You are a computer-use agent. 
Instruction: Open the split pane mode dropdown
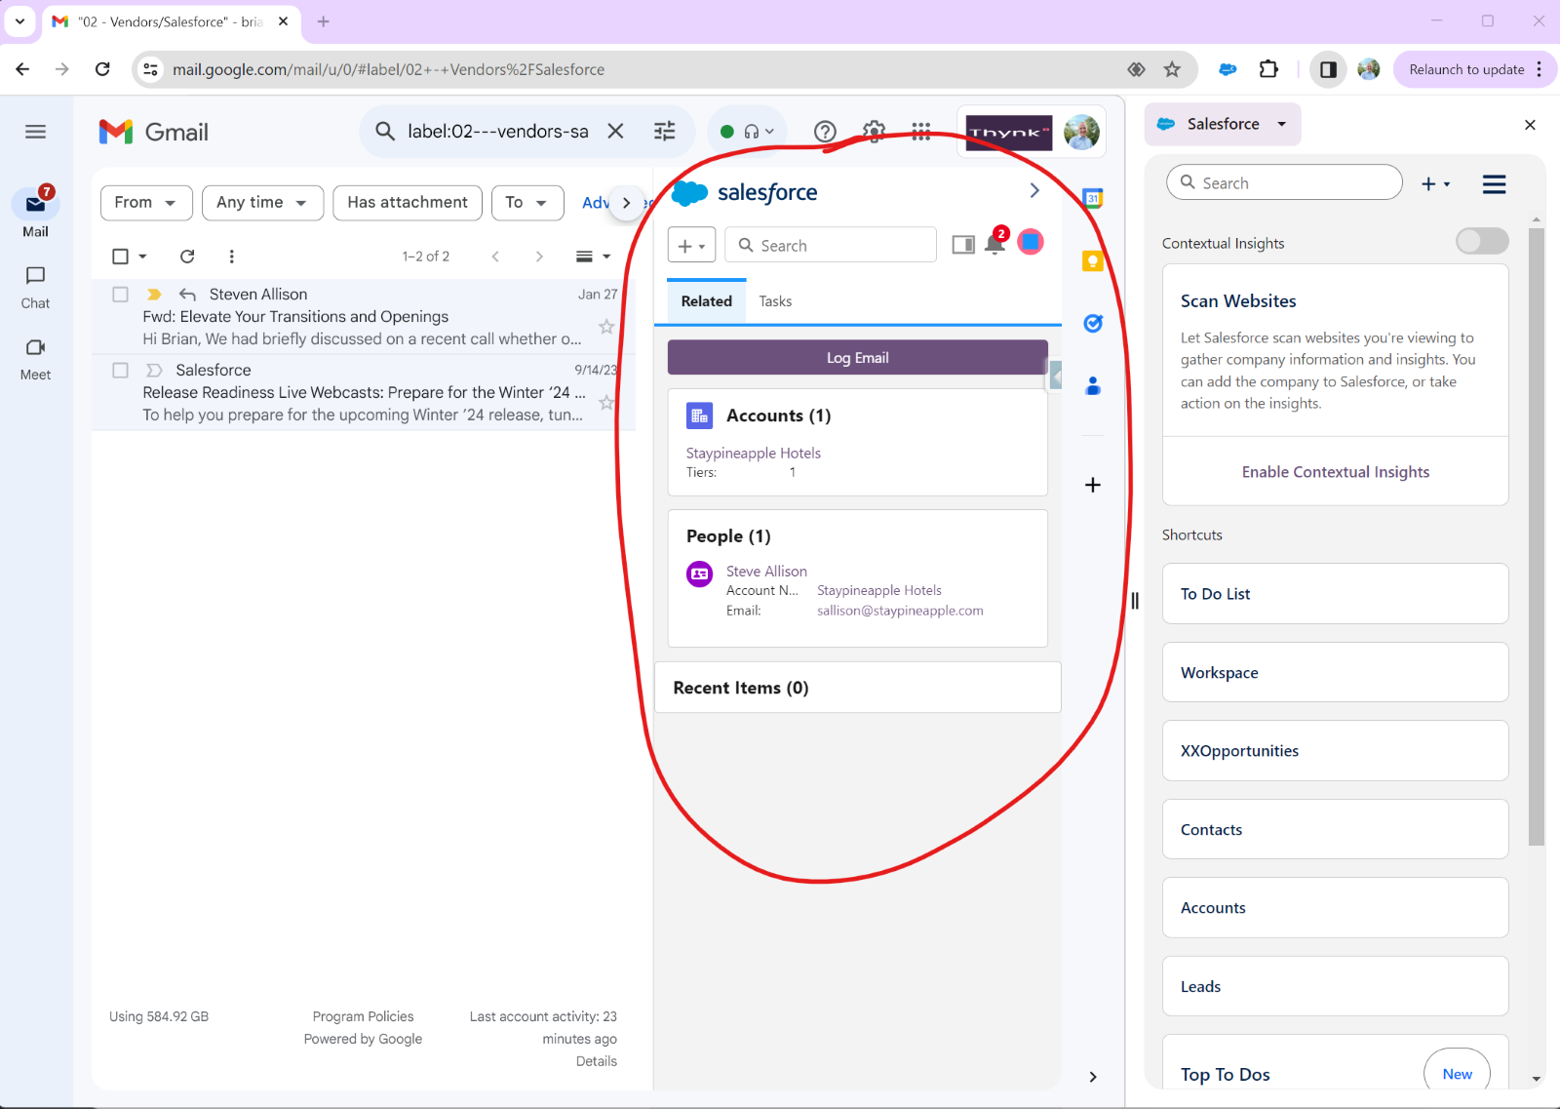[x=593, y=257]
